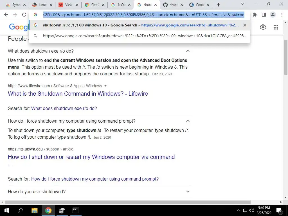The width and height of the screenshot is (288, 216).
Task: Open volume tray icon
Action: click(x=252, y=210)
